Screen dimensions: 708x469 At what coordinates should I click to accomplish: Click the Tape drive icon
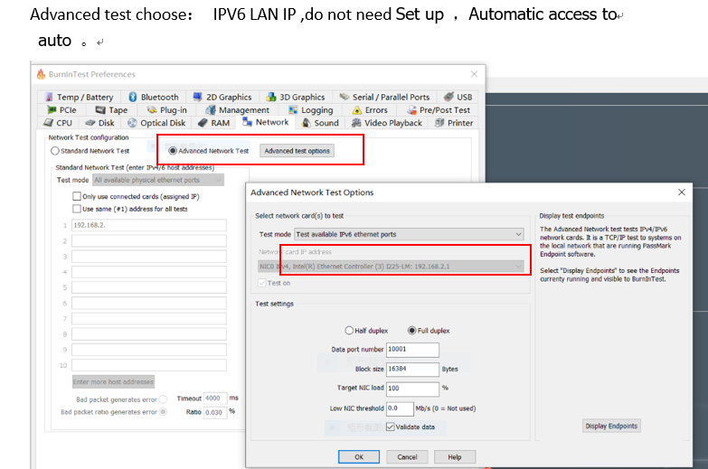100,109
